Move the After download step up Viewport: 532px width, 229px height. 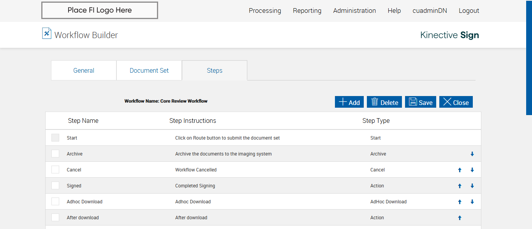460,218
